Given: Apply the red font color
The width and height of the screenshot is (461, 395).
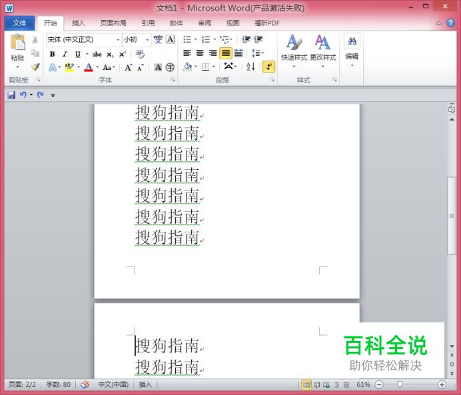Looking at the screenshot, I should [89, 67].
